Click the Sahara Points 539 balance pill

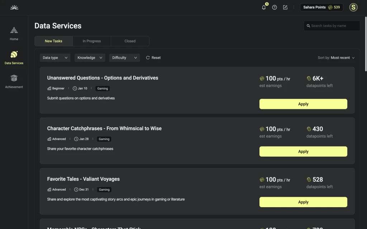point(321,7)
